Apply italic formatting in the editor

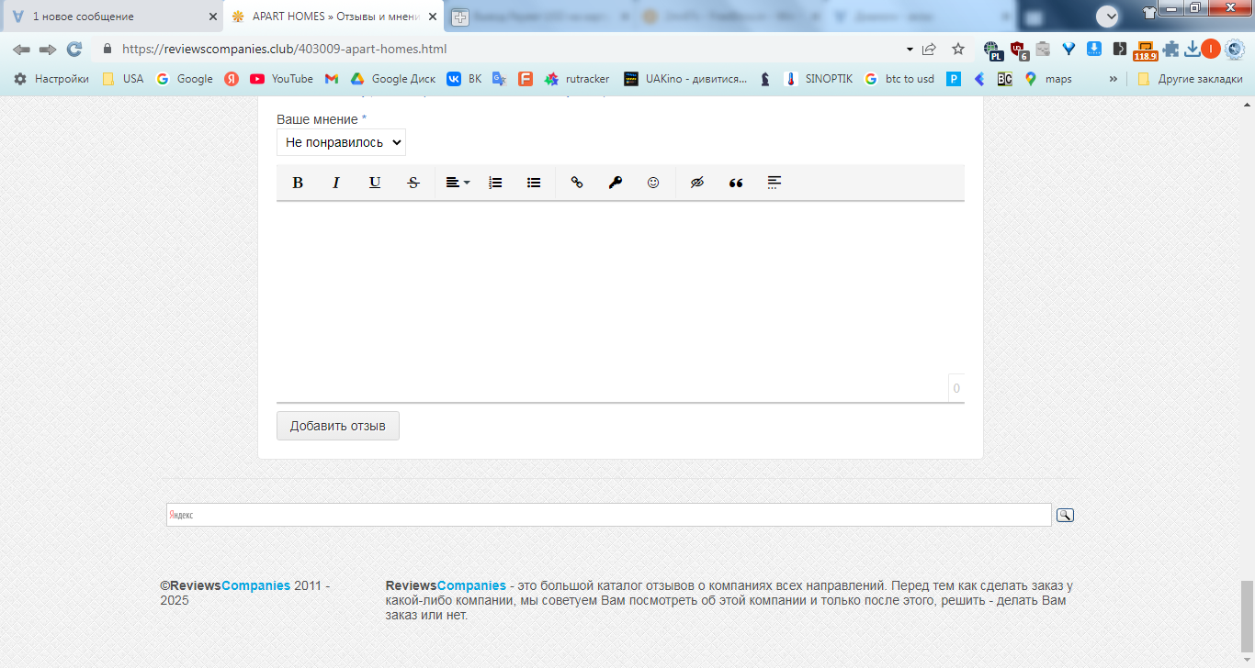pos(336,183)
